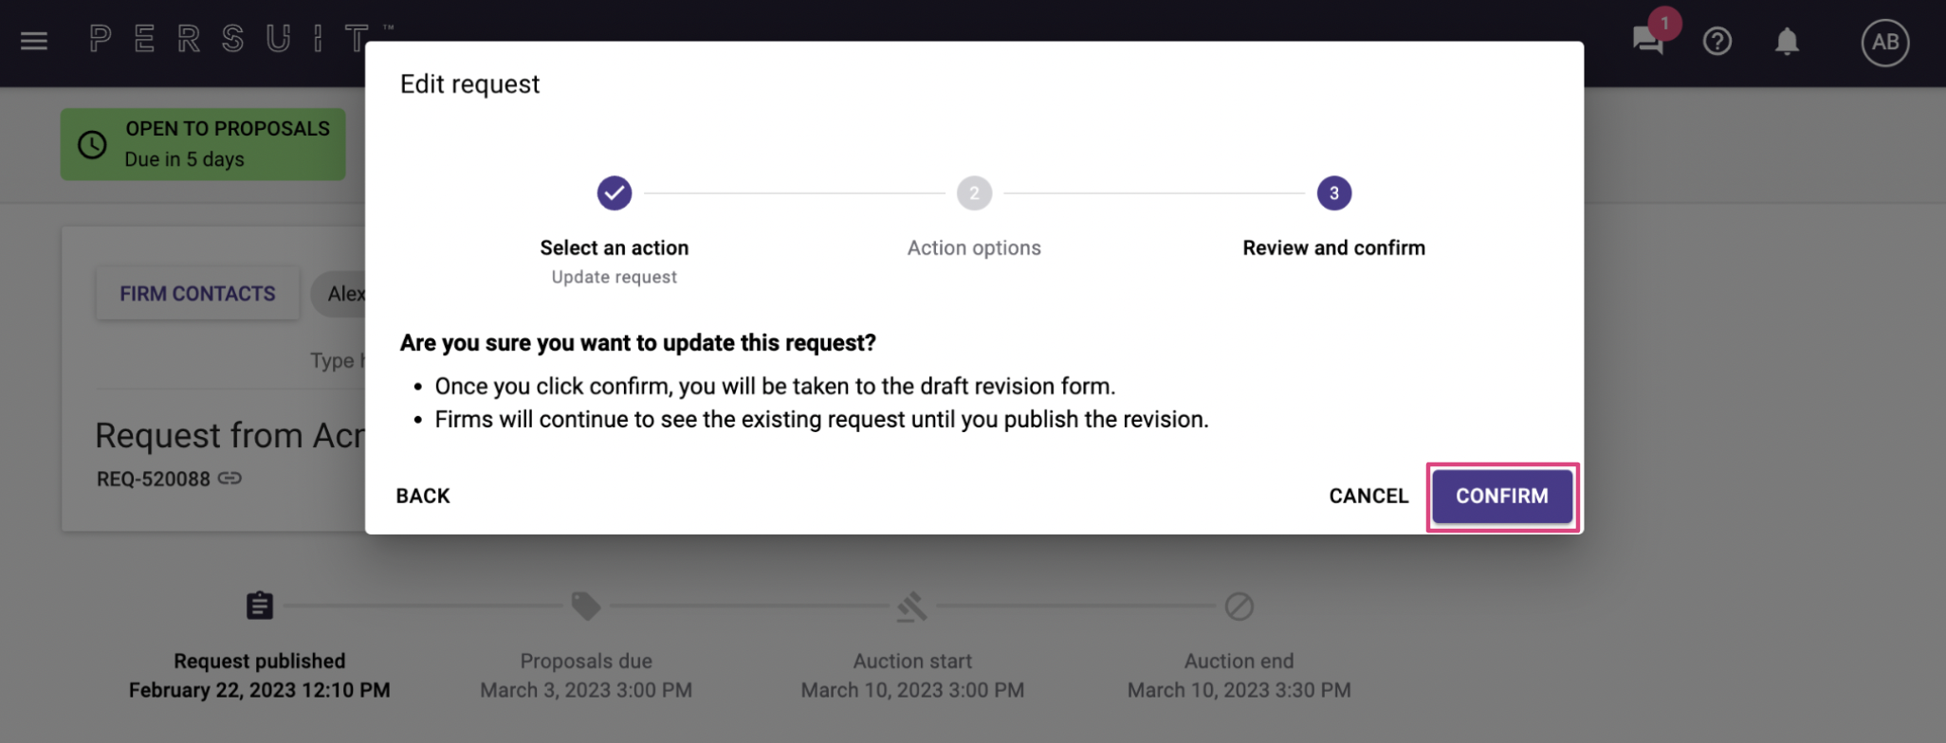Click the March 10, 2023 3:30 PM date

pos(1239,690)
